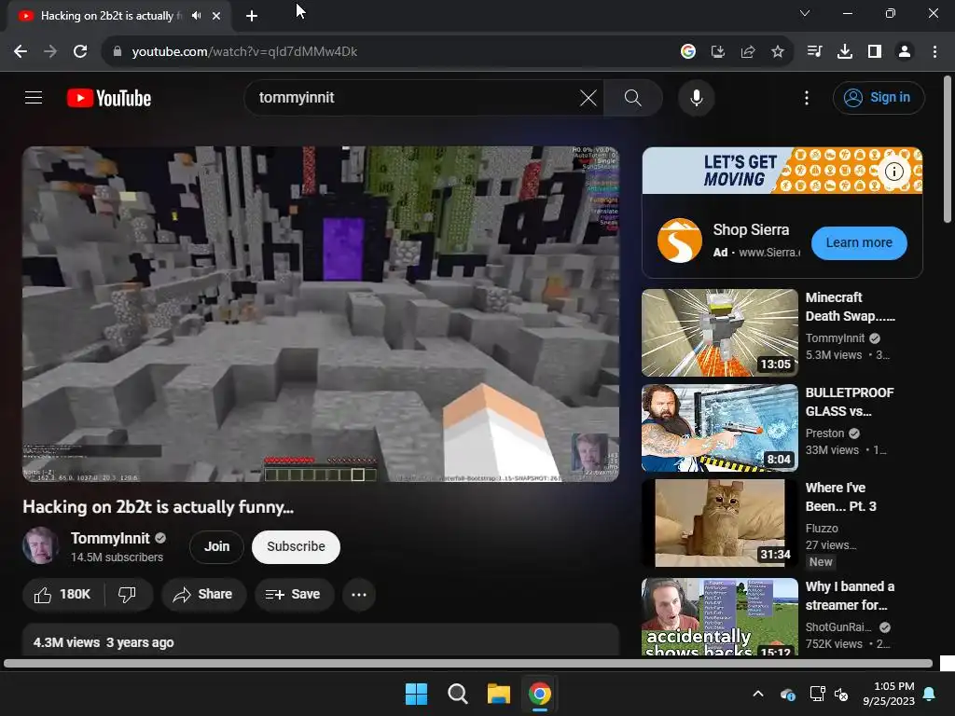The height and width of the screenshot is (716, 955).
Task: Reload the page
Action: click(80, 52)
